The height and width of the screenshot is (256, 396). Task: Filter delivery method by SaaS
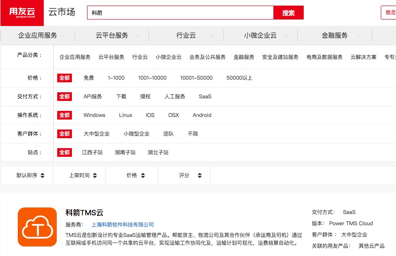(x=205, y=97)
